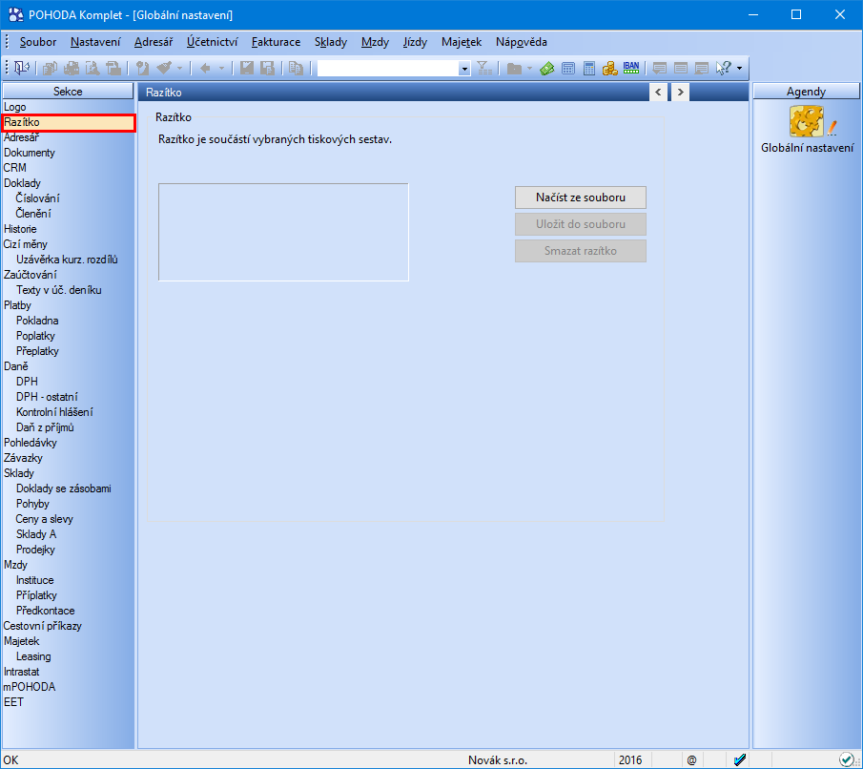Open Globální nastavení agenda icon
The image size is (863, 769).
tap(807, 121)
